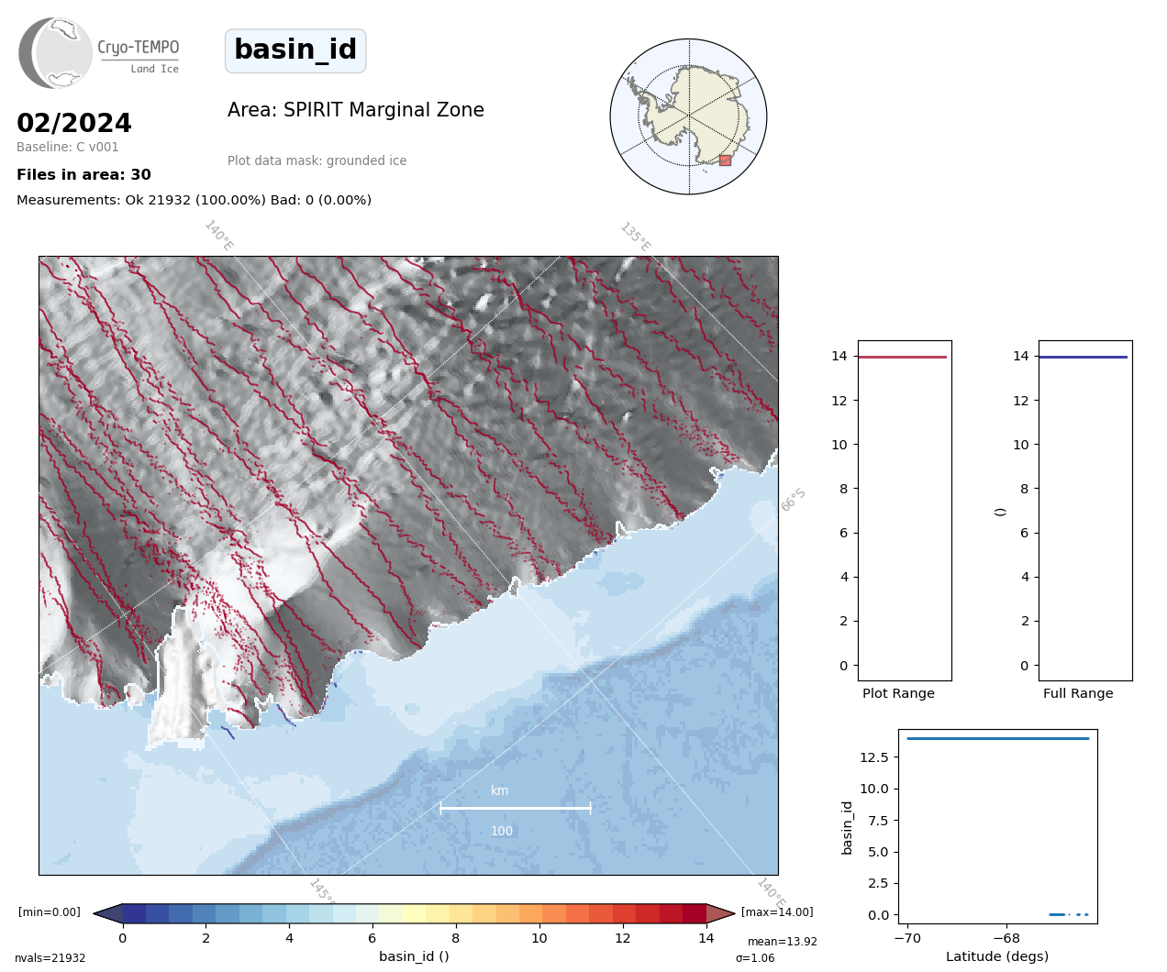This screenshot has height=972, width=1167.
Task: Click the 'basin_id' y-axis label of scatter plot
Action: (847, 828)
